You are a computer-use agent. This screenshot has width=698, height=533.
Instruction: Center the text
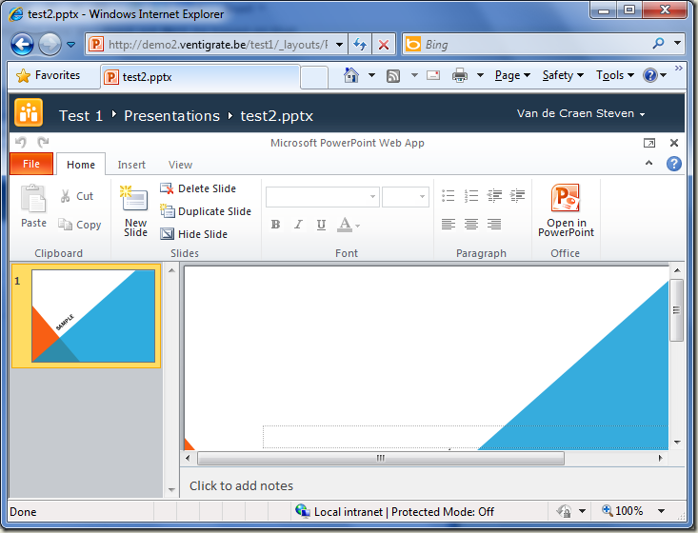471,224
